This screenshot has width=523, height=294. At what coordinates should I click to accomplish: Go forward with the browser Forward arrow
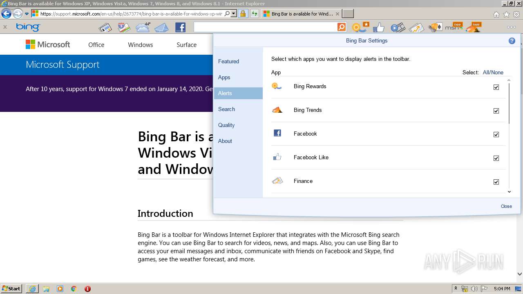click(18, 14)
